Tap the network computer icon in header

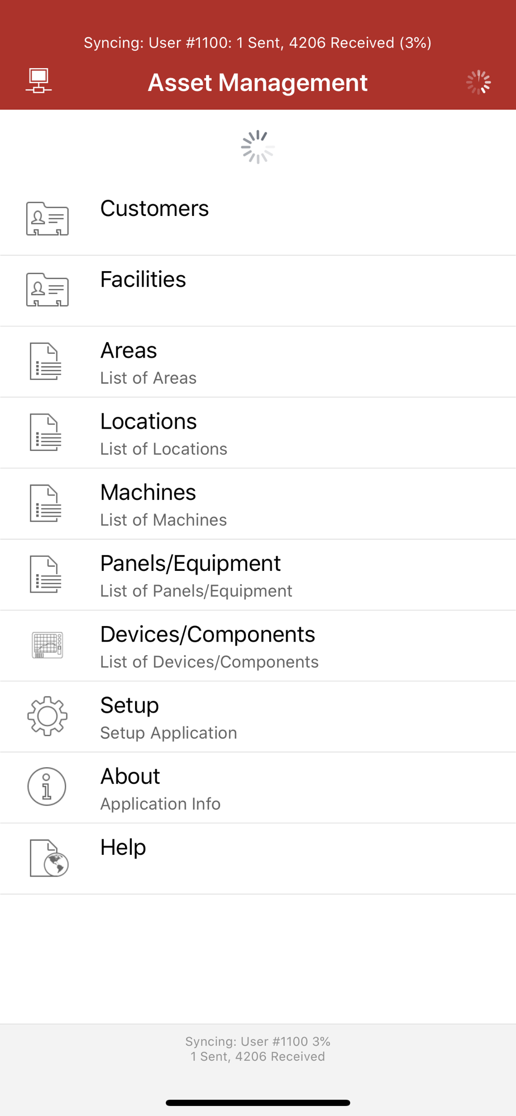[39, 81]
